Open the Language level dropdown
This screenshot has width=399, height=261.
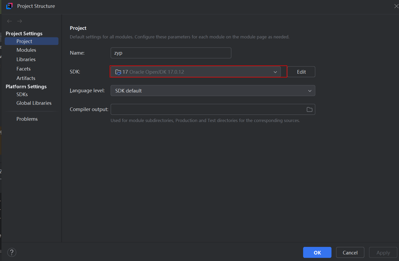pyautogui.click(x=310, y=91)
